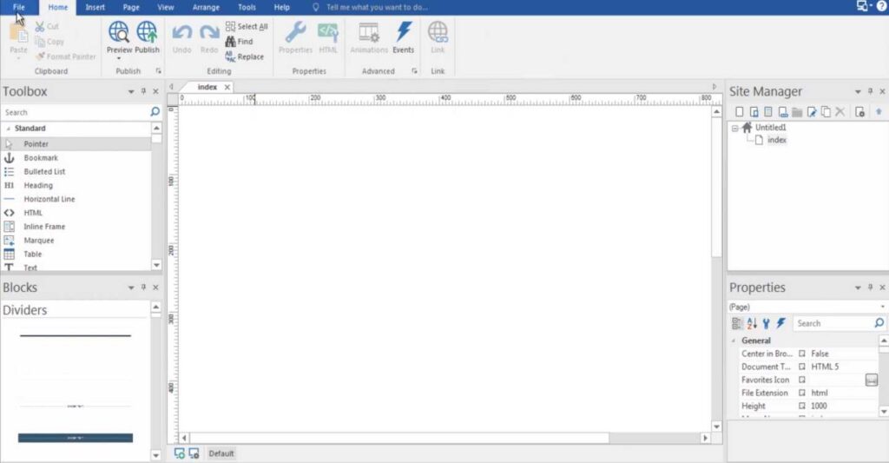Viewport: 889px width, 463px height.
Task: Click page properties icon in Site Manager
Action: click(x=859, y=112)
